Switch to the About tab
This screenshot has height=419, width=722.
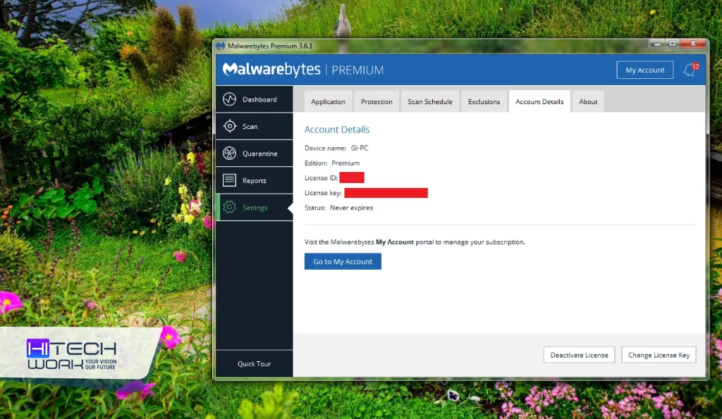tap(588, 101)
